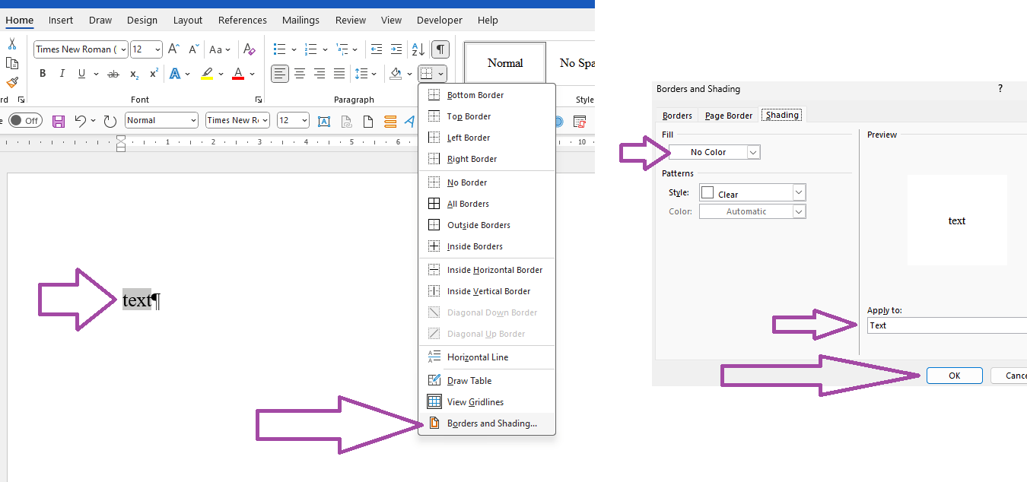Click the Numbering list icon
The height and width of the screenshot is (482, 1027).
(x=310, y=49)
